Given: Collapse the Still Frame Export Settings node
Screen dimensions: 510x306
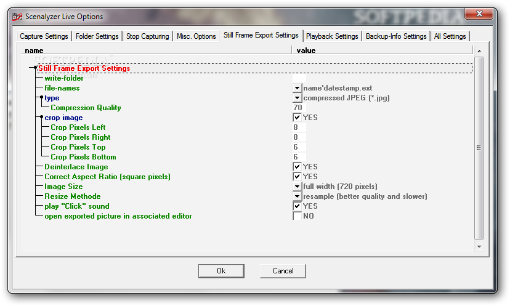Looking at the screenshot, I should [x=36, y=68].
